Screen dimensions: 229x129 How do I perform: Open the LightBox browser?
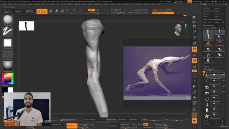pyautogui.click(x=18, y=11)
